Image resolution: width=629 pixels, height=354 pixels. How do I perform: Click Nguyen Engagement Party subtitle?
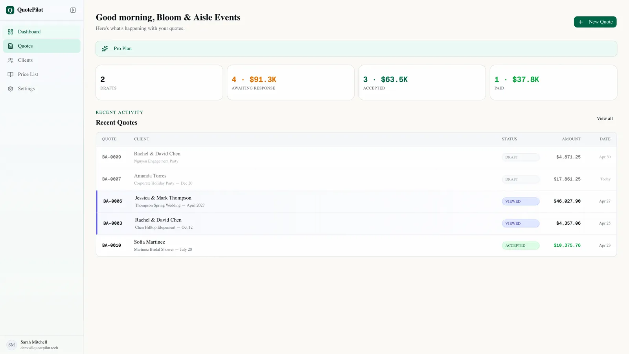[x=156, y=161]
